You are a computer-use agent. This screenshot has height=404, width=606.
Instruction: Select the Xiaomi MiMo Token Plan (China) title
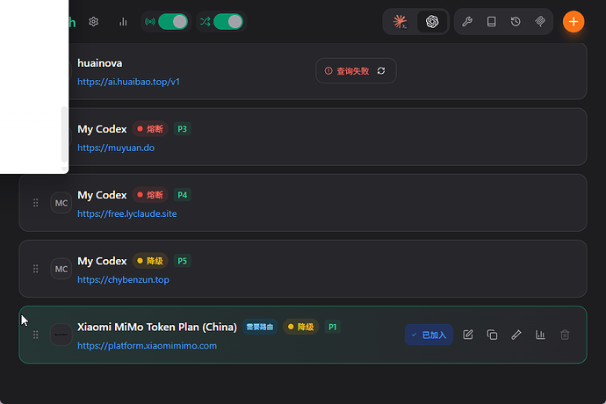point(157,327)
